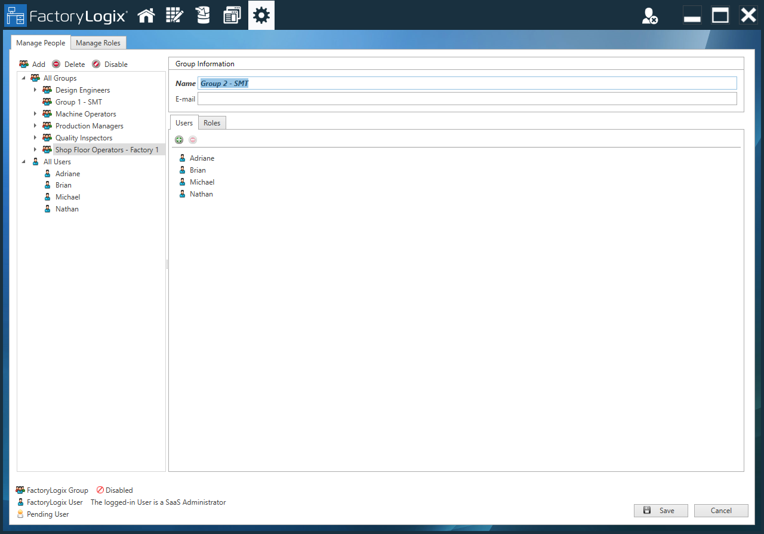This screenshot has height=534, width=764.
Task: Click user icon beside Brian in Users tab
Action: click(x=183, y=170)
